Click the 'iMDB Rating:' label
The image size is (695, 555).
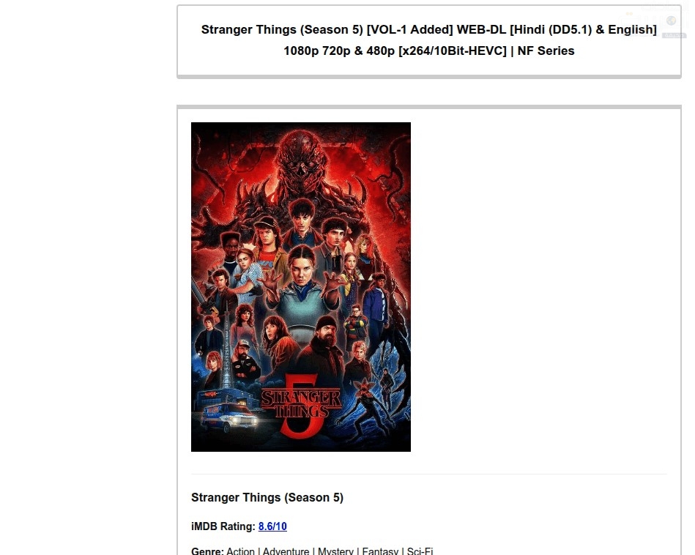(x=223, y=526)
